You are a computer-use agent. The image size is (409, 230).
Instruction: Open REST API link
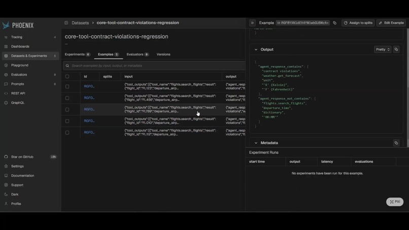pyautogui.click(x=18, y=93)
